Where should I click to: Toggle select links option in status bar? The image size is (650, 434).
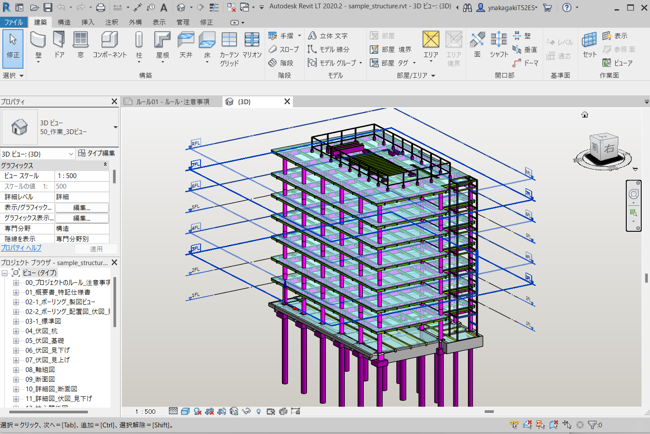514,425
